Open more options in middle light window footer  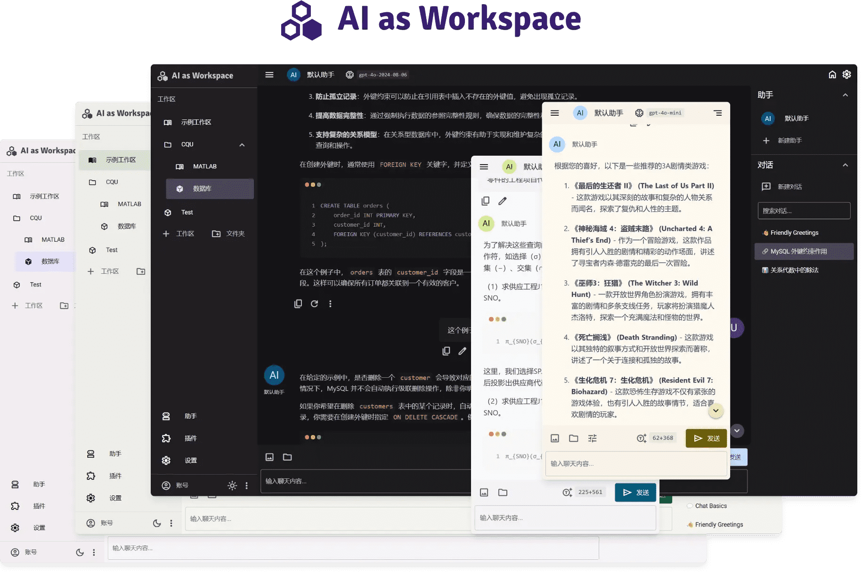[171, 523]
